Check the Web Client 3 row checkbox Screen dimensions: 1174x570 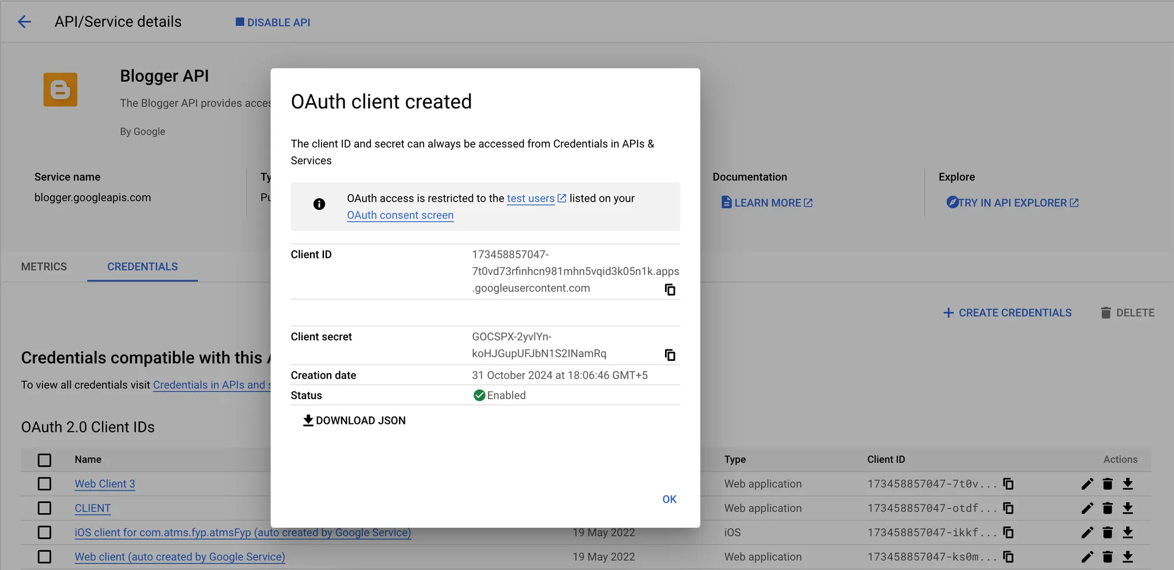tap(44, 484)
